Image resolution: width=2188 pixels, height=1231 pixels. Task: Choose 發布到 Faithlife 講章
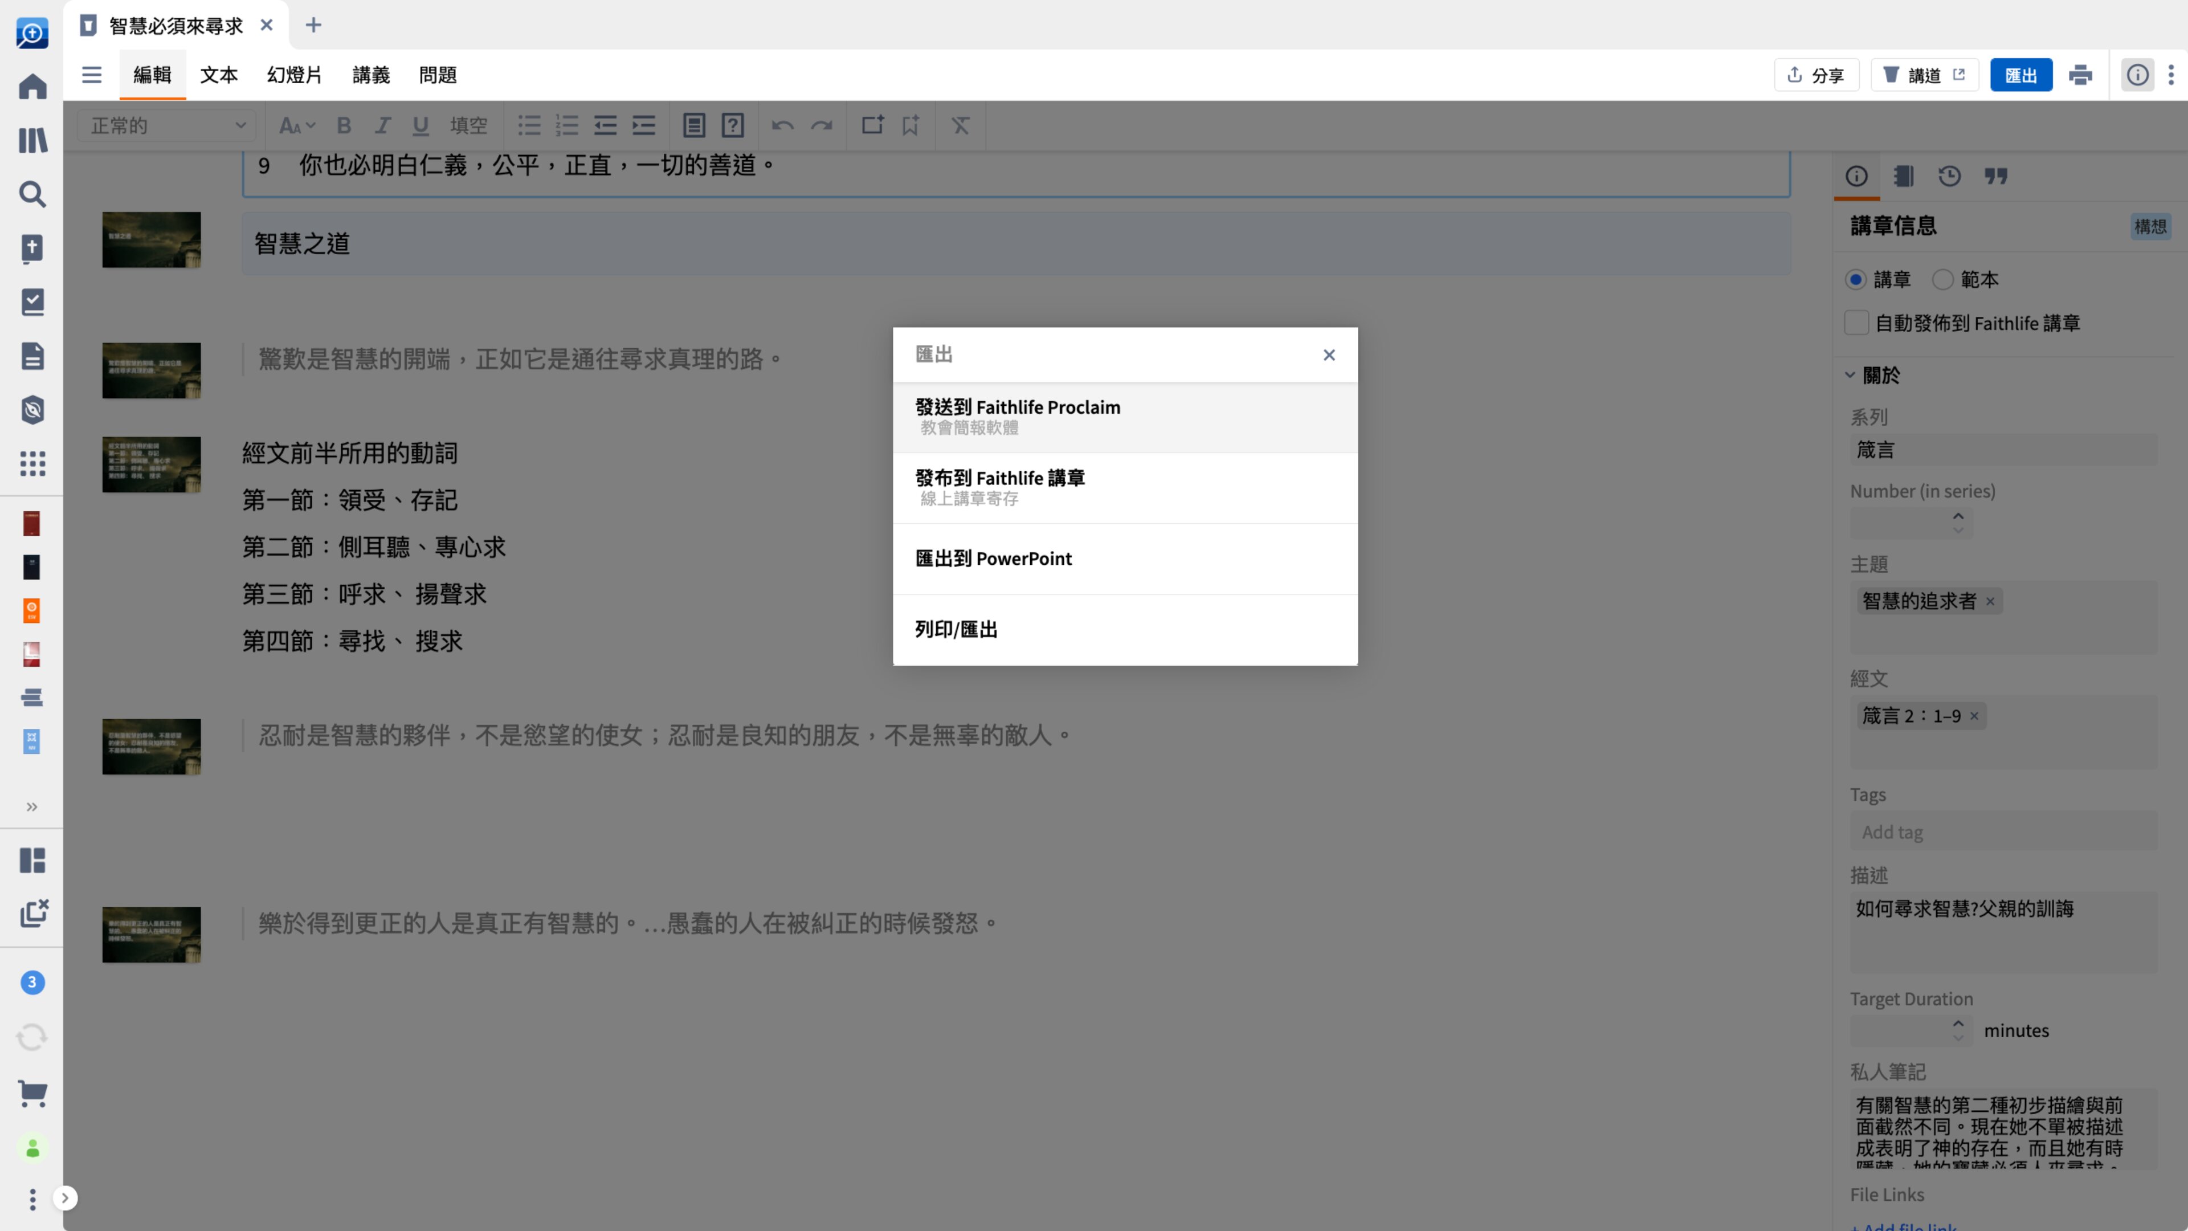pos(1125,488)
